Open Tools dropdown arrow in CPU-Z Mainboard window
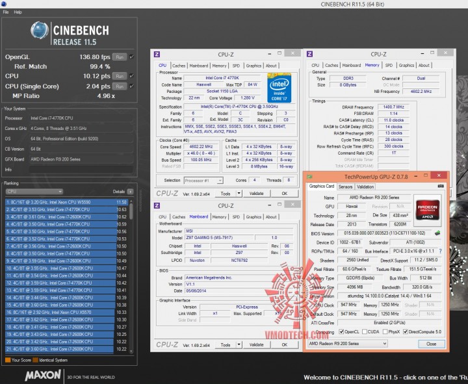This screenshot has width=468, height=384. tap(239, 344)
